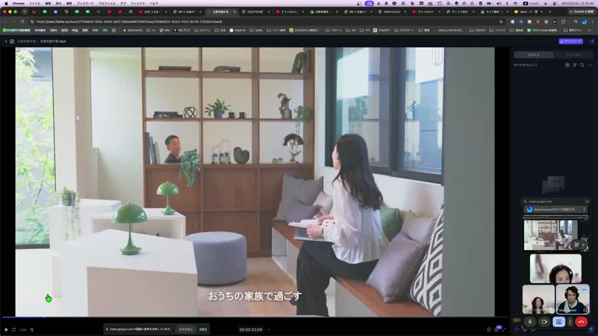The image size is (598, 336).
Task: Click the comment sort icon
Action: 575,65
